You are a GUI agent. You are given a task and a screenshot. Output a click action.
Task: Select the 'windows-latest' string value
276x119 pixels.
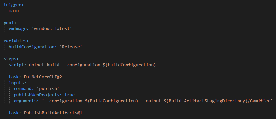coord(52,29)
